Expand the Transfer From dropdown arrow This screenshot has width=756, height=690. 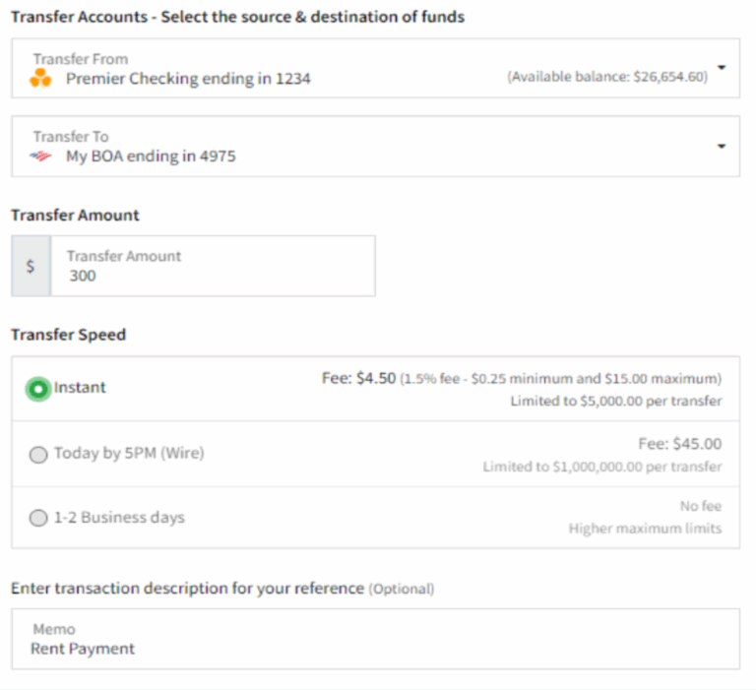click(x=722, y=68)
